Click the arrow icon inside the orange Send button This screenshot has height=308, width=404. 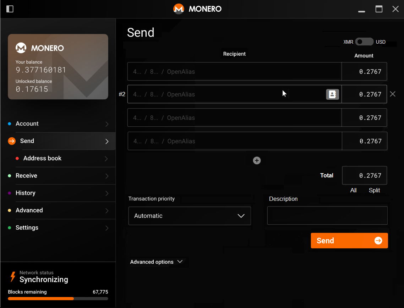tap(378, 241)
